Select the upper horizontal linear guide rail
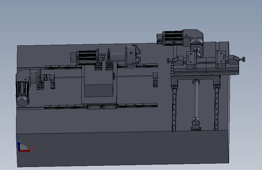 pyautogui.click(x=102, y=66)
